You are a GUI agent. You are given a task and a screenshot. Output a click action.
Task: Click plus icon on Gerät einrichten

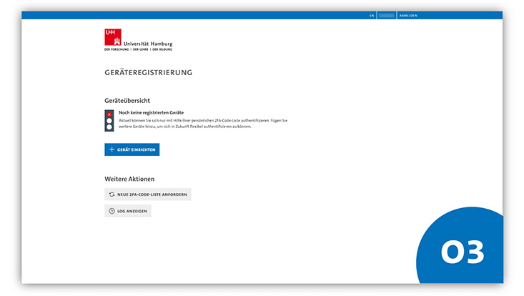click(112, 149)
